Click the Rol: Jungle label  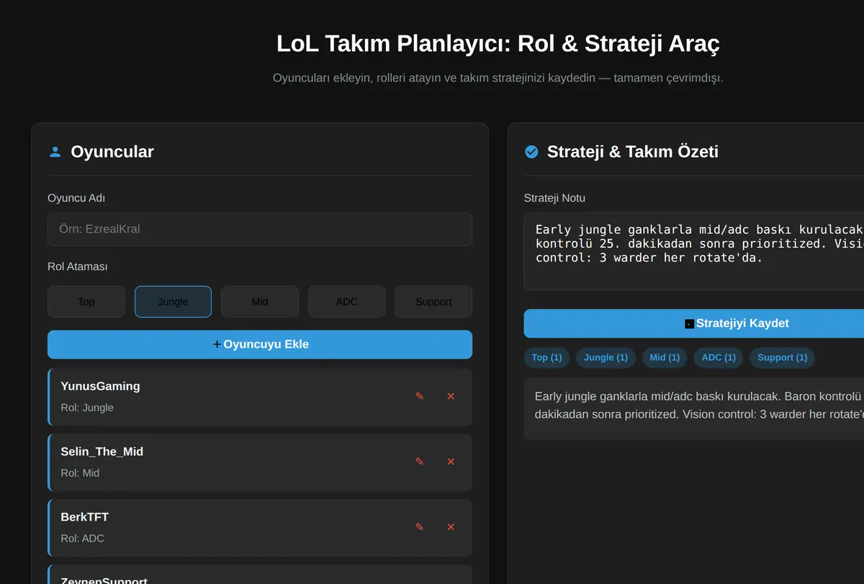coord(87,408)
